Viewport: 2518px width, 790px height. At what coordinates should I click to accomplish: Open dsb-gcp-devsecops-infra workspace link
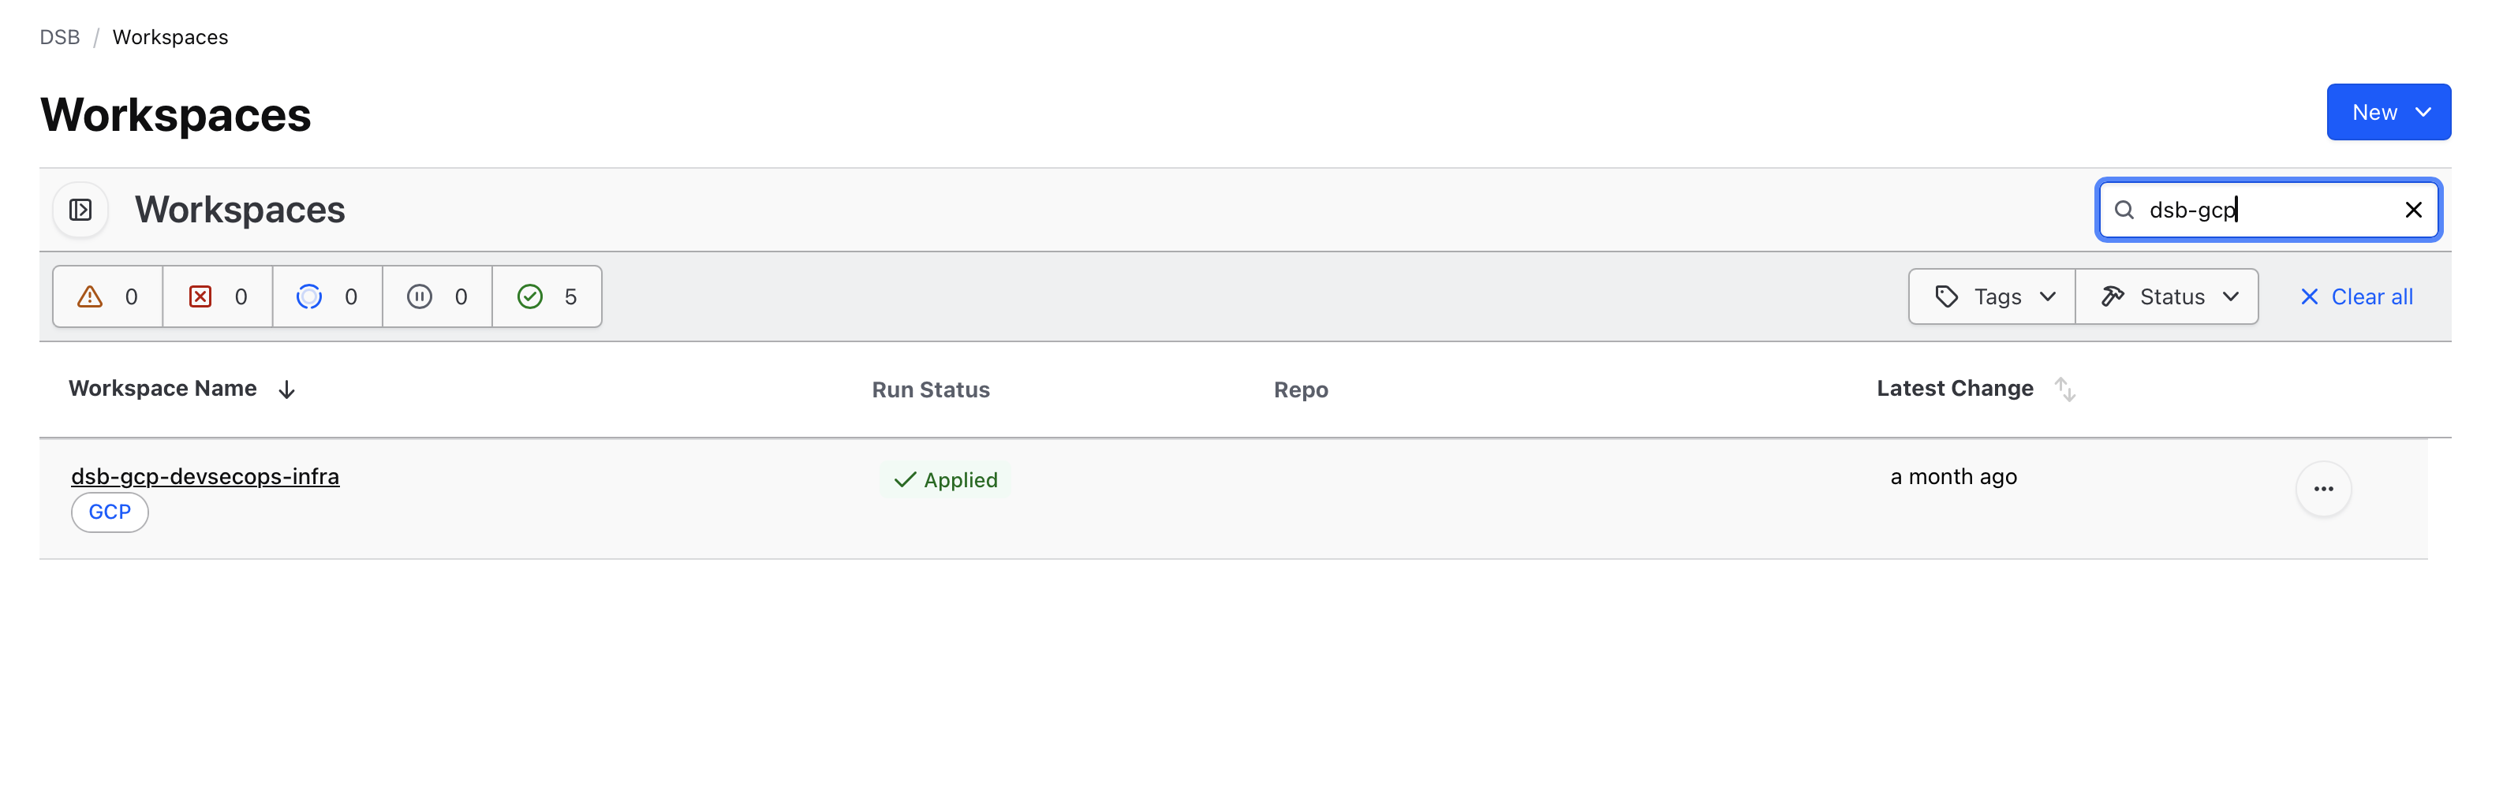point(205,476)
